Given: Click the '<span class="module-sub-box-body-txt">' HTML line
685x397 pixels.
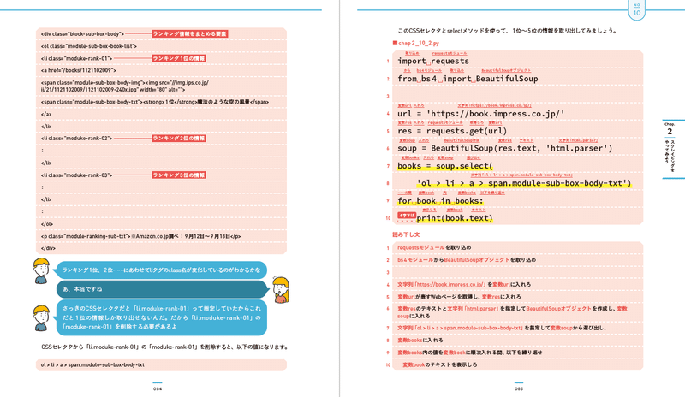Looking at the screenshot, I should [x=155, y=102].
